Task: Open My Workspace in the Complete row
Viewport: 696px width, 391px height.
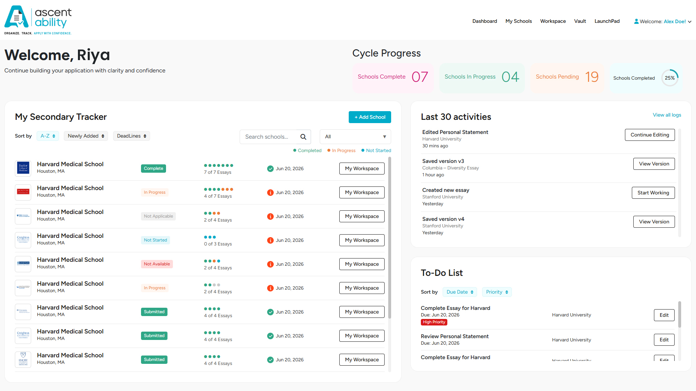Action: 362,168
